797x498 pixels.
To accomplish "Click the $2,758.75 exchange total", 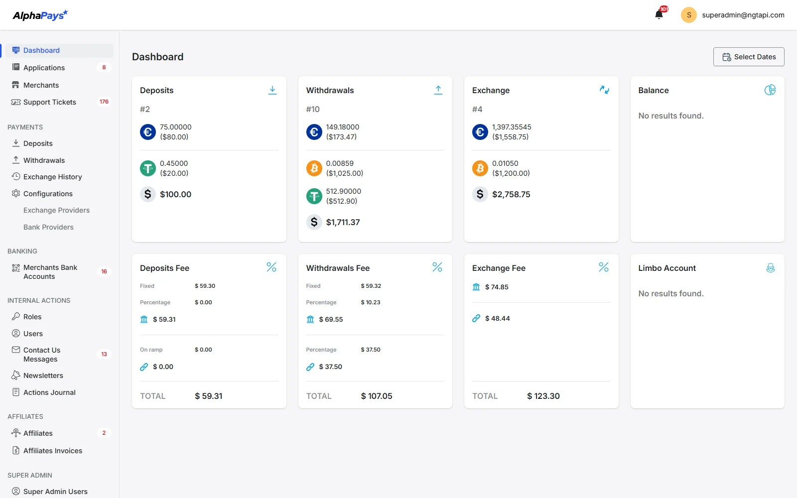I will point(511,194).
